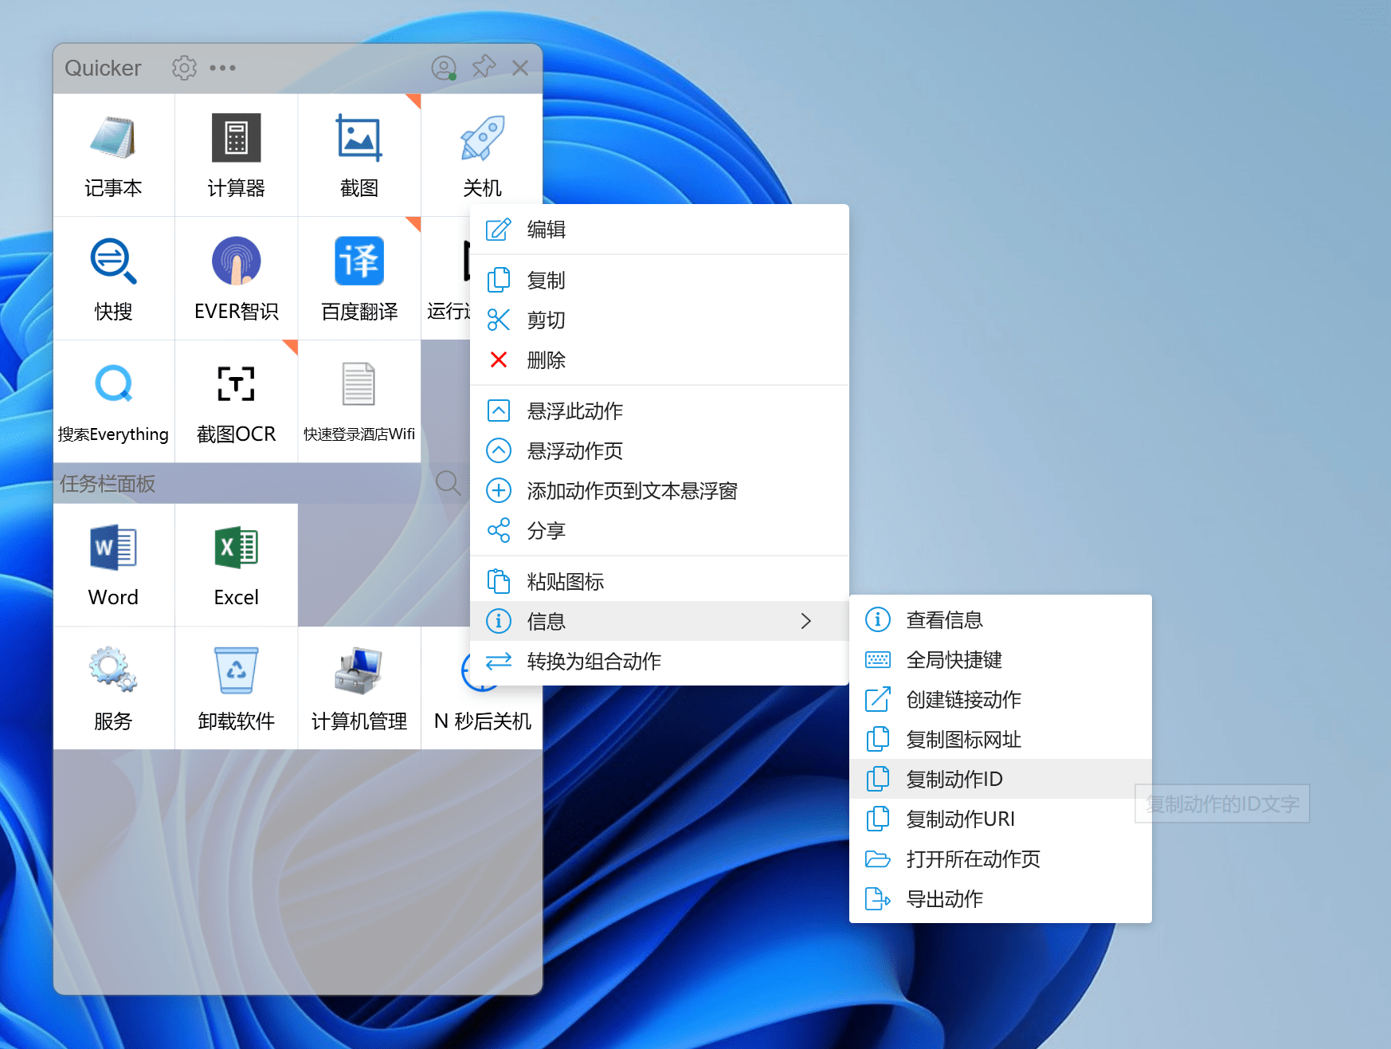Open Quicker settings gear
The width and height of the screenshot is (1391, 1049).
[184, 68]
